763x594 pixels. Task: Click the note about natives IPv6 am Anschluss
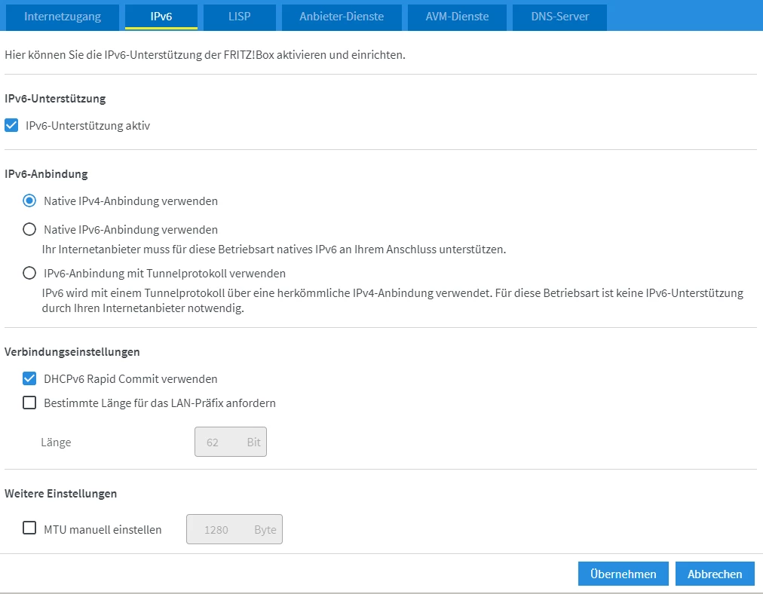[x=274, y=250]
